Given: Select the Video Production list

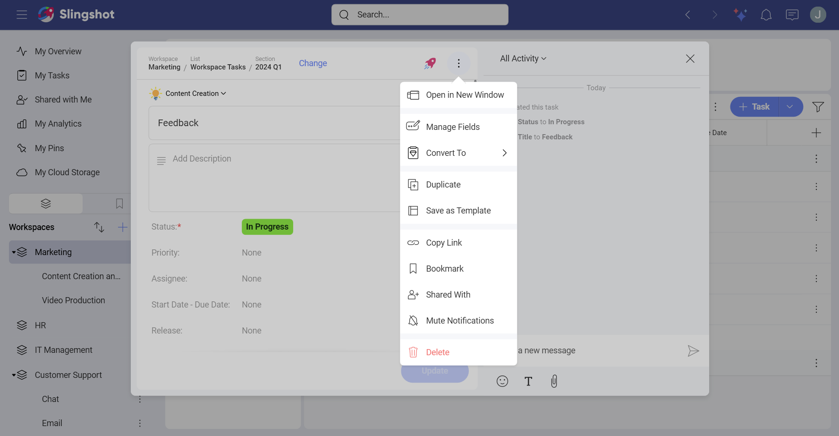Looking at the screenshot, I should point(73,300).
